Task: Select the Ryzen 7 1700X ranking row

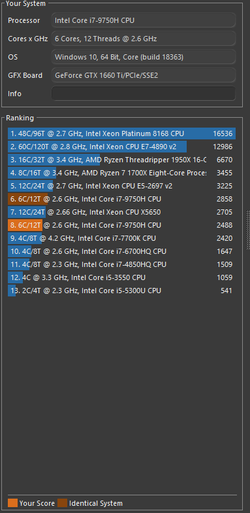Action: pos(121,173)
